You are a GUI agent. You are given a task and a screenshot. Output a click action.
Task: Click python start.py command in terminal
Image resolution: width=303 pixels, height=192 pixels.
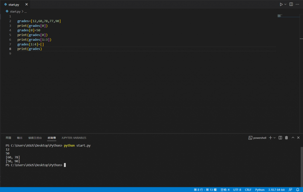tap(77, 146)
